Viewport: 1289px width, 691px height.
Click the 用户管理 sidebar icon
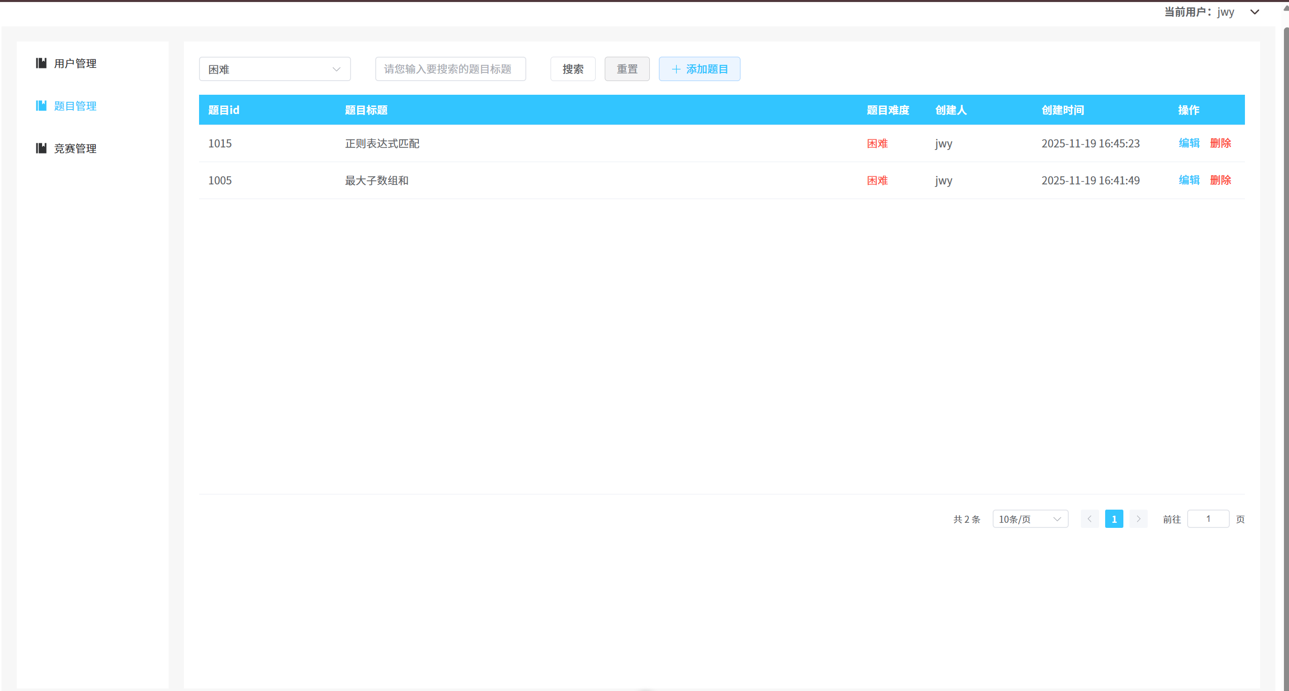(x=42, y=63)
